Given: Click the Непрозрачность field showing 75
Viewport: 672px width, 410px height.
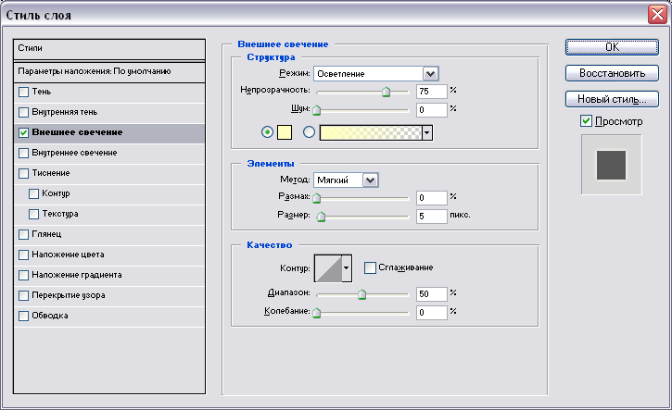Looking at the screenshot, I should [x=432, y=91].
